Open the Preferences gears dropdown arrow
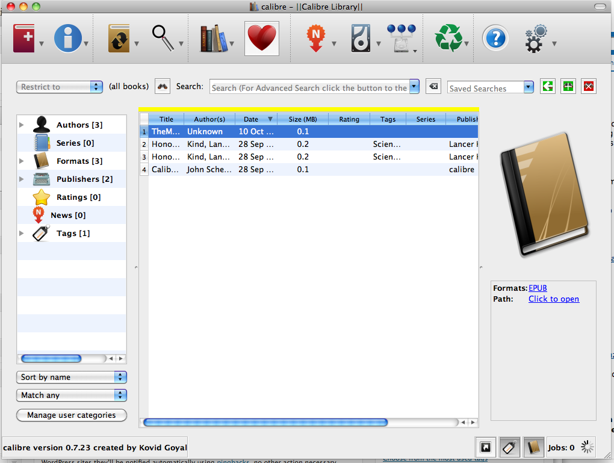This screenshot has height=463, width=614. pos(554,44)
